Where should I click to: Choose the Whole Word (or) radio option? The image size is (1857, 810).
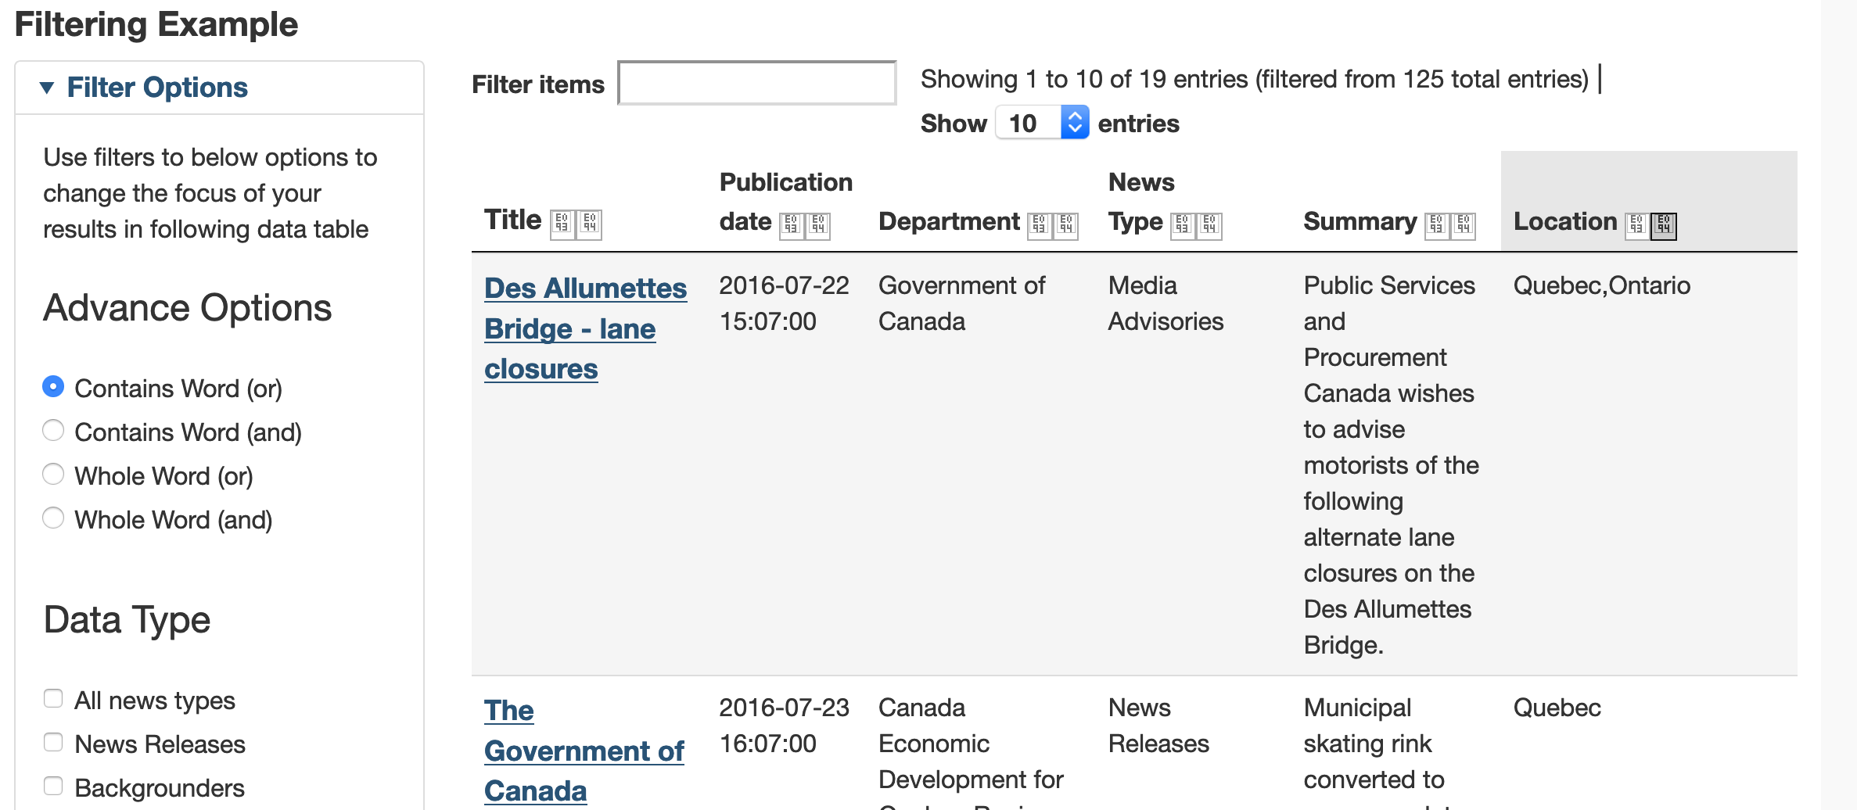click(x=53, y=474)
